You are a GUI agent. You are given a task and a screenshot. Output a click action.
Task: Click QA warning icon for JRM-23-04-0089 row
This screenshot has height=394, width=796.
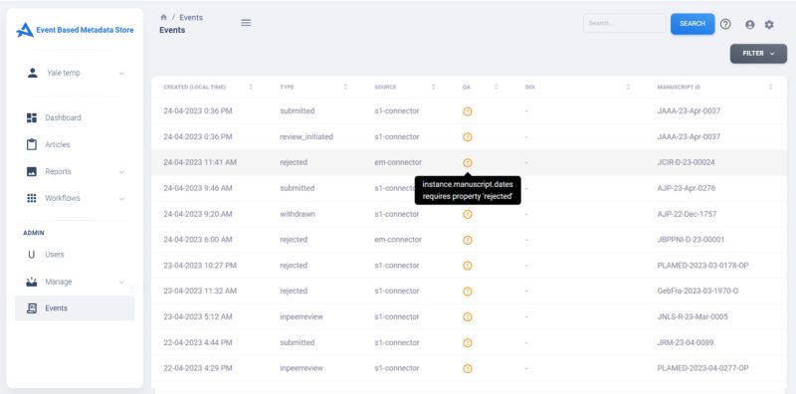point(468,342)
